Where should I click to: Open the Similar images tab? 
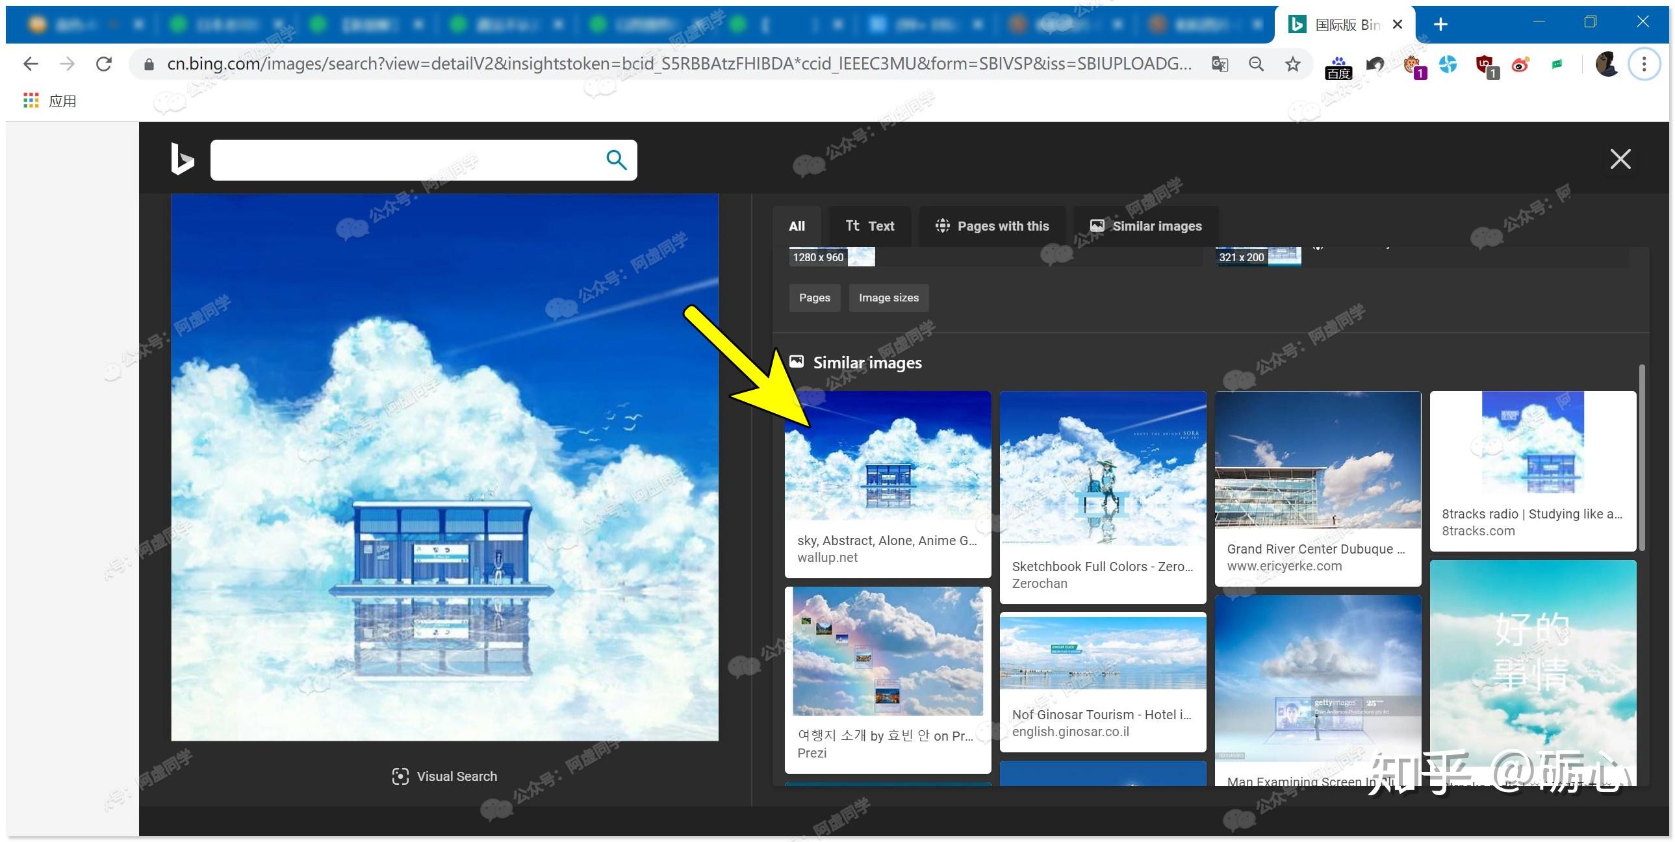click(x=1145, y=225)
